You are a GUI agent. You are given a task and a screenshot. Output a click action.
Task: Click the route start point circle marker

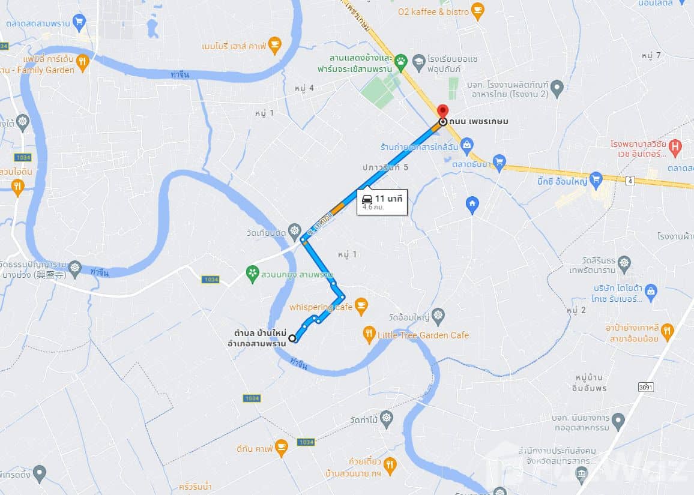click(x=292, y=338)
